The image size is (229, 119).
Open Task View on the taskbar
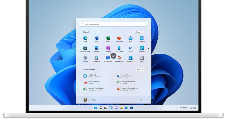(106, 108)
